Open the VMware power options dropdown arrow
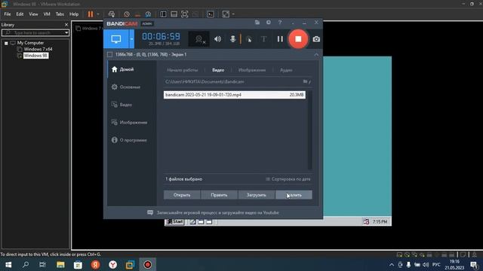Viewport: 483px width, 271px height. click(98, 14)
